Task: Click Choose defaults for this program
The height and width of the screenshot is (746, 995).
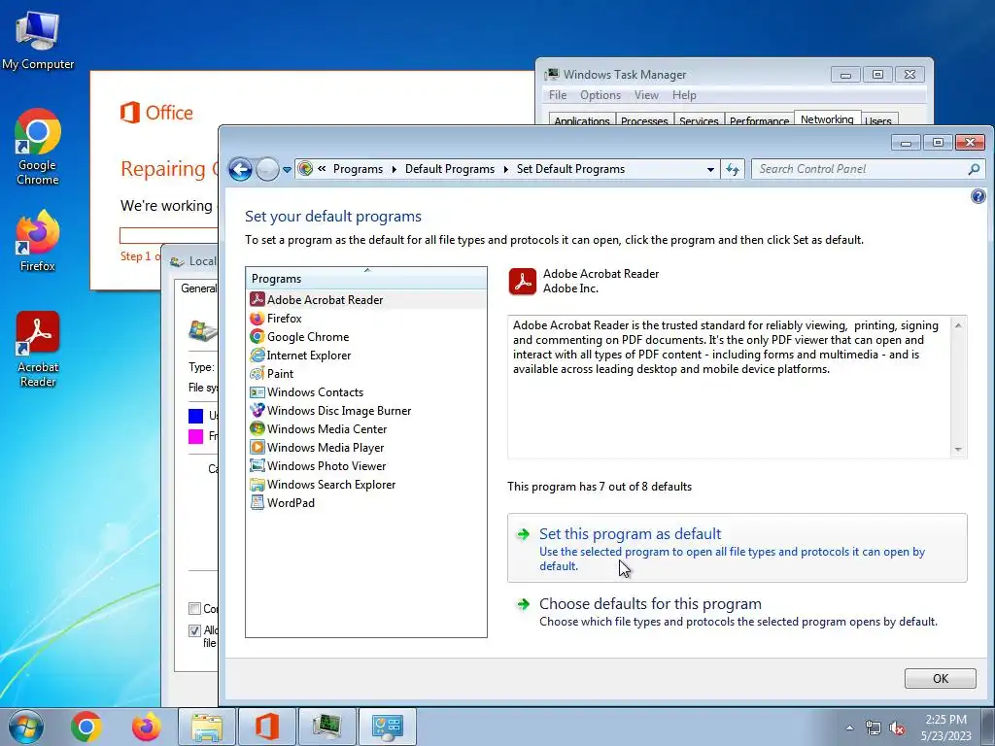Action: point(738,612)
